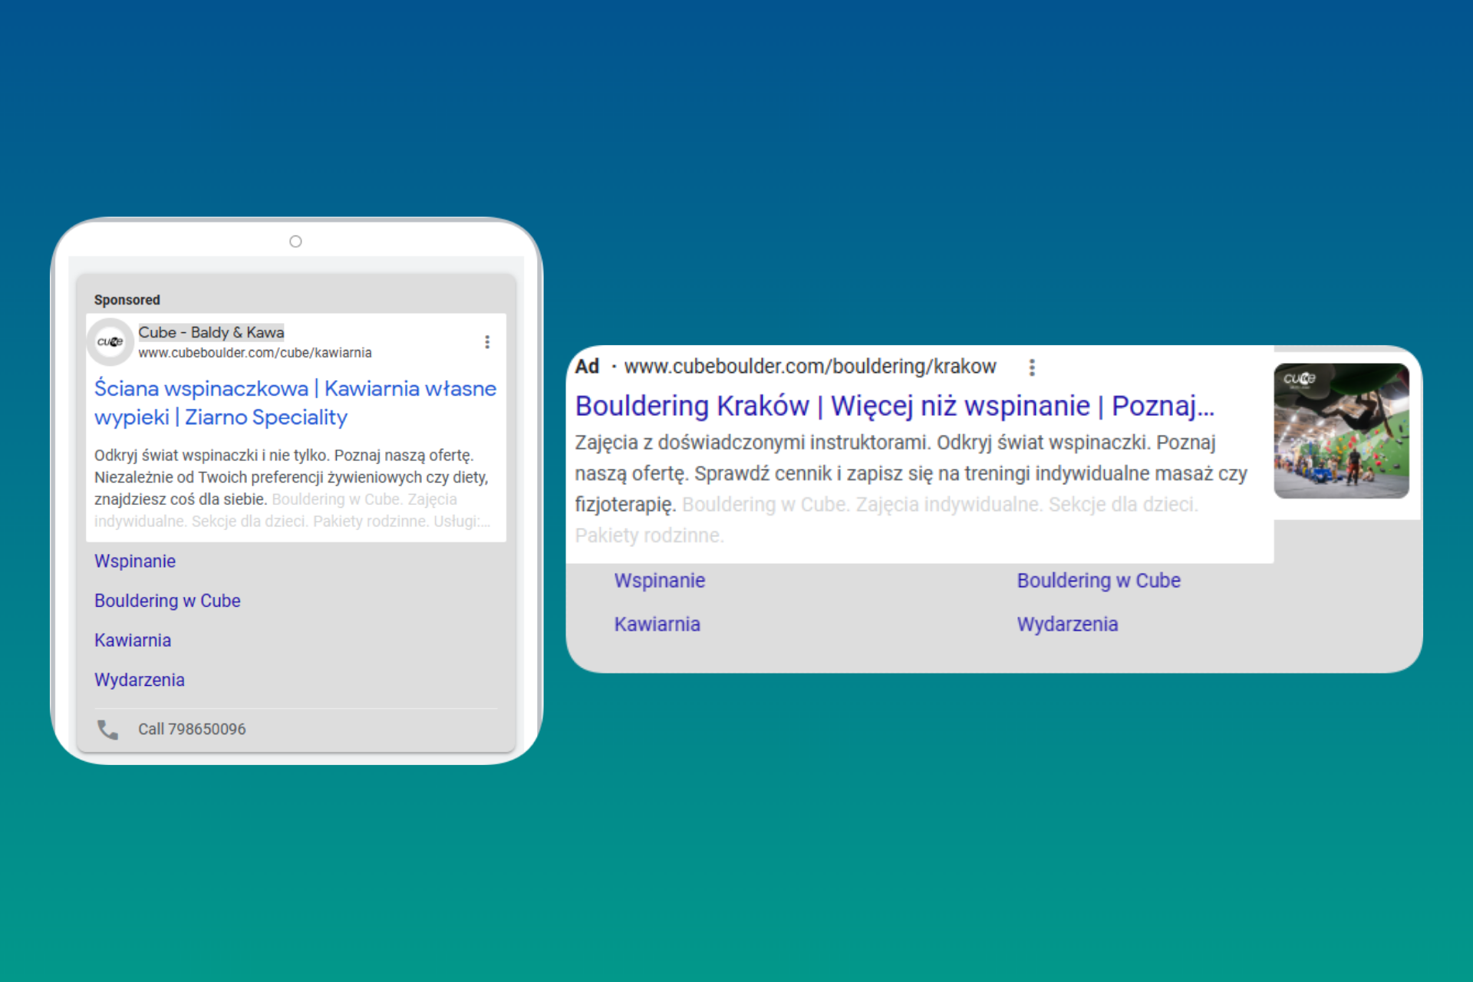
Task: Open Kawiarnia sitelink in mobile ad
Action: coord(133,641)
